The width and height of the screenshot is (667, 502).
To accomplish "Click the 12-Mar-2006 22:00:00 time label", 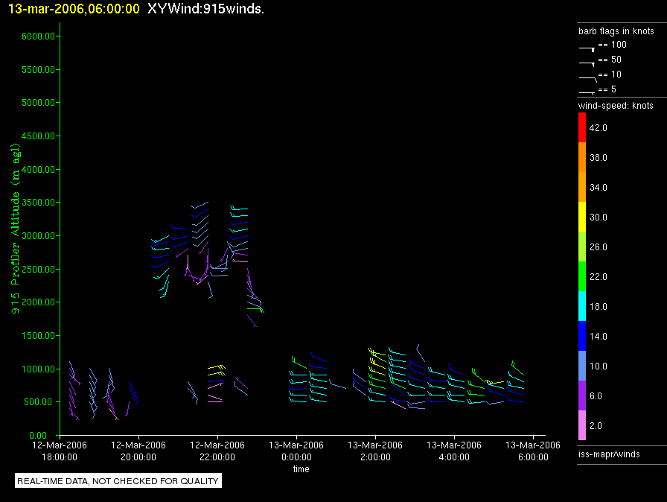I will point(217,451).
